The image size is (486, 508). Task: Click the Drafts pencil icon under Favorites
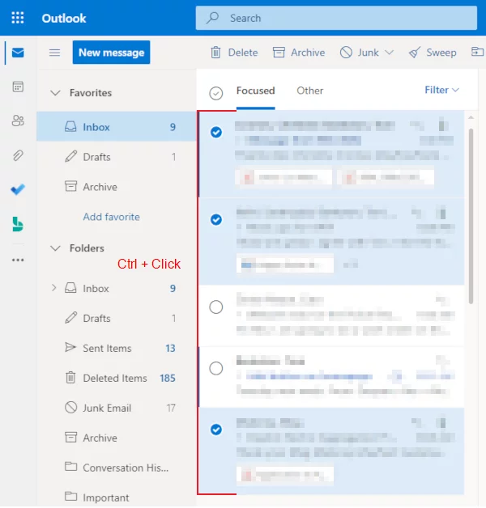point(70,156)
